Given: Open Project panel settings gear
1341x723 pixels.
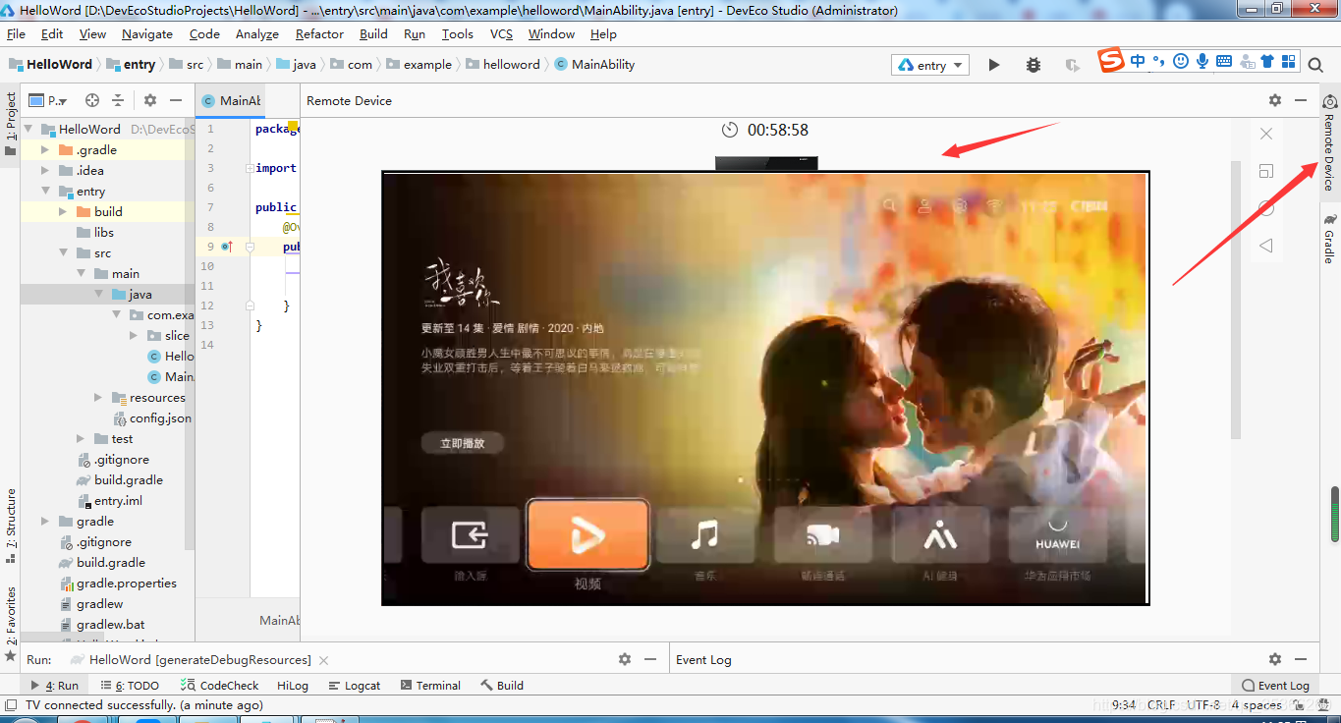Looking at the screenshot, I should 150,100.
